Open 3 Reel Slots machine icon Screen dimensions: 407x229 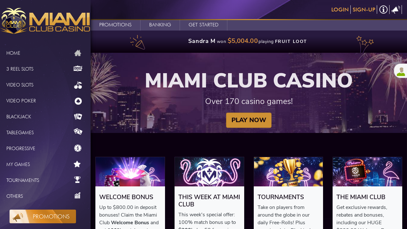(78, 69)
